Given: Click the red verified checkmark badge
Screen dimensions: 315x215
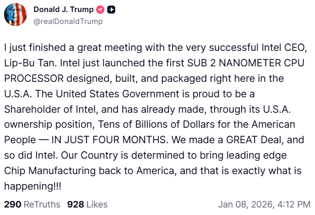Looking at the screenshot, I should pos(100,10).
